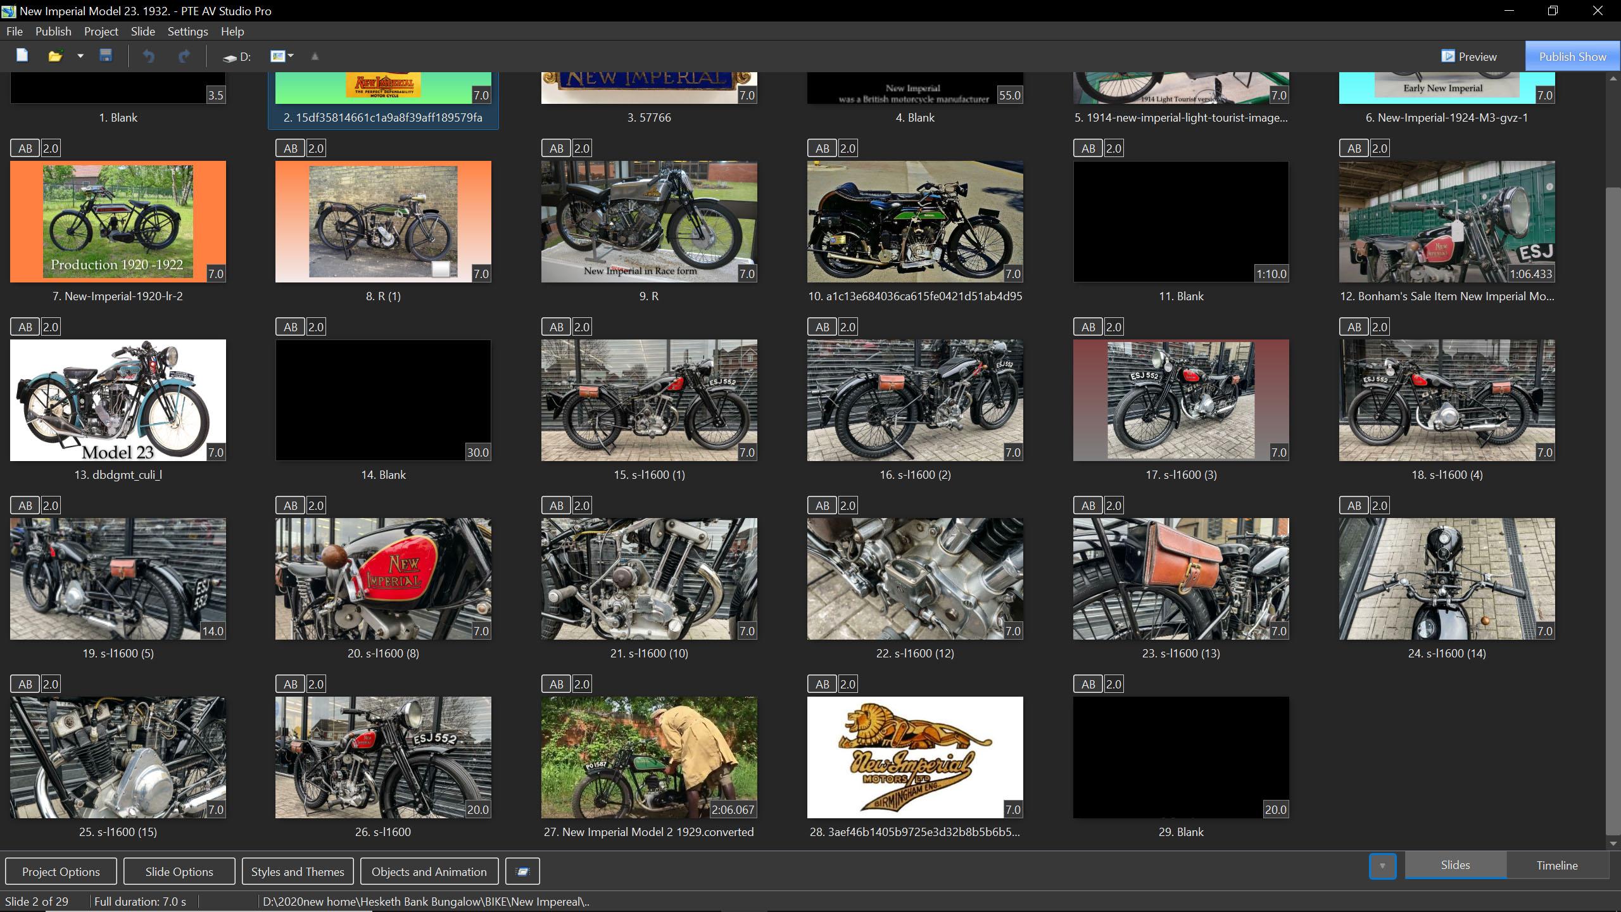1621x912 pixels.
Task: Open Objects and Animation editor
Action: [x=429, y=871]
